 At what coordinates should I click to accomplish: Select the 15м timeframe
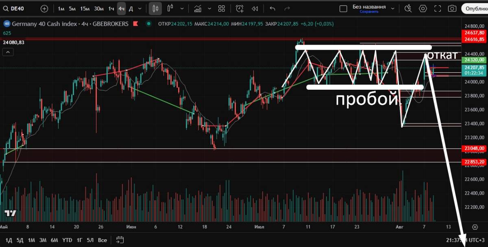[85, 9]
